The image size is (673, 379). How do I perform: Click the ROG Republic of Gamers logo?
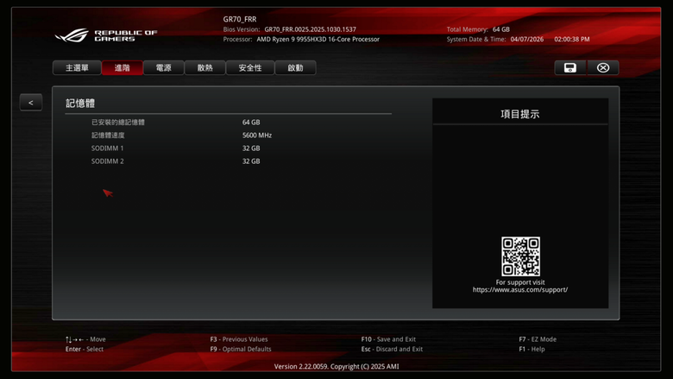click(106, 35)
